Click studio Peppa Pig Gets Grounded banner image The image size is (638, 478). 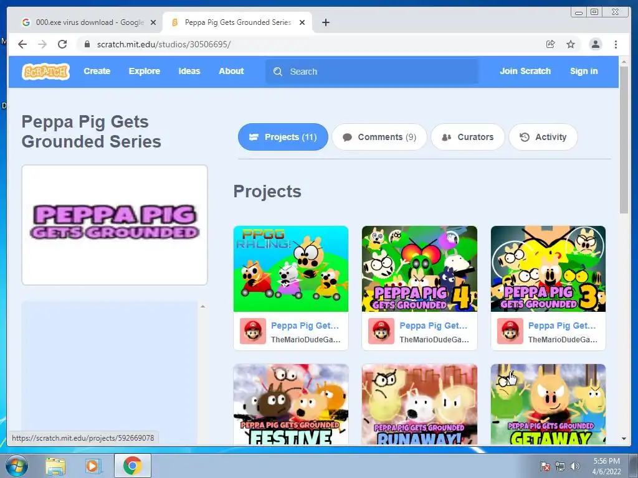pyautogui.click(x=115, y=225)
